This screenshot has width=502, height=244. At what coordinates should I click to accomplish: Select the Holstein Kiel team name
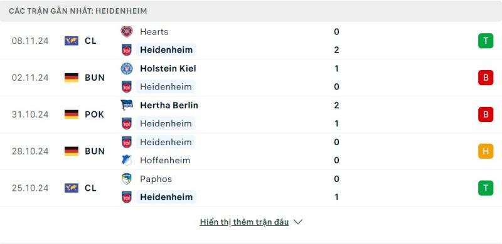(x=168, y=69)
